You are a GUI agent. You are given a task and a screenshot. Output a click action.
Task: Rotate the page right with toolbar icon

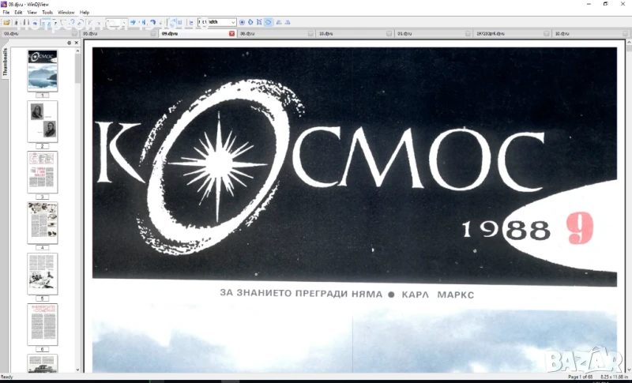point(288,22)
